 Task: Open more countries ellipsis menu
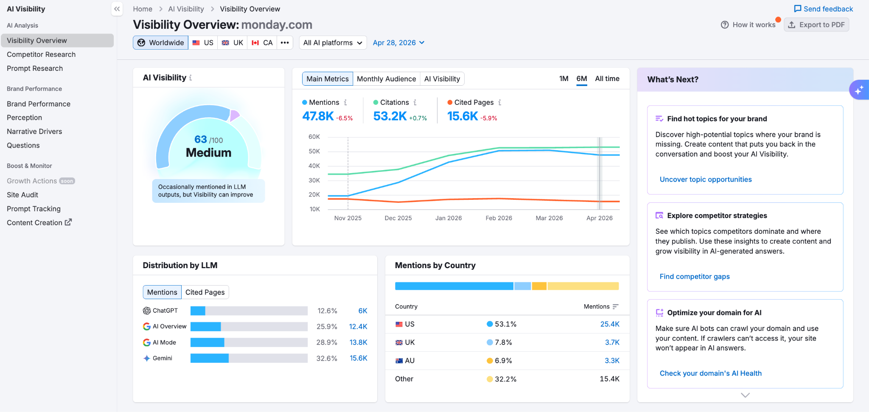[x=285, y=42]
